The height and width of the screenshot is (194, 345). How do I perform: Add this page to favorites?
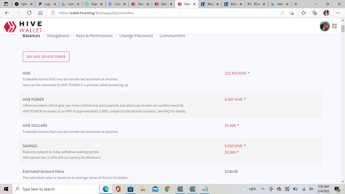point(292,13)
